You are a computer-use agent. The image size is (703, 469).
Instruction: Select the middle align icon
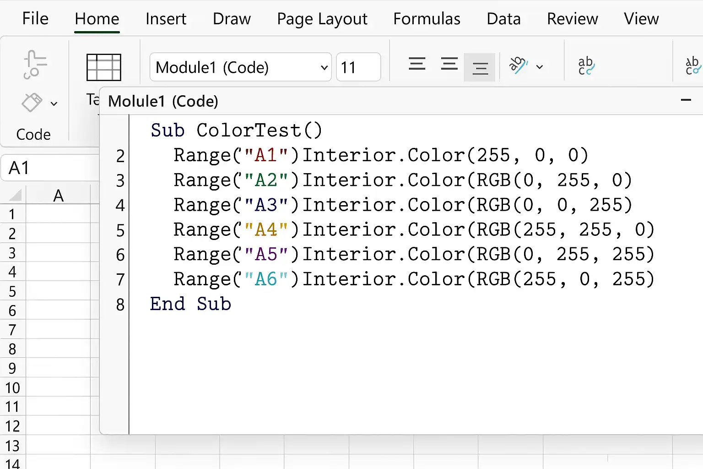click(449, 64)
